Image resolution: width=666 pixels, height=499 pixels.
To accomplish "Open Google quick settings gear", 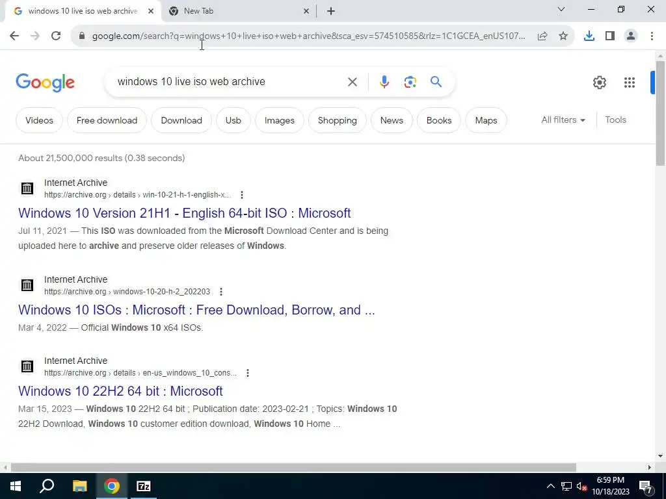I will (x=599, y=83).
